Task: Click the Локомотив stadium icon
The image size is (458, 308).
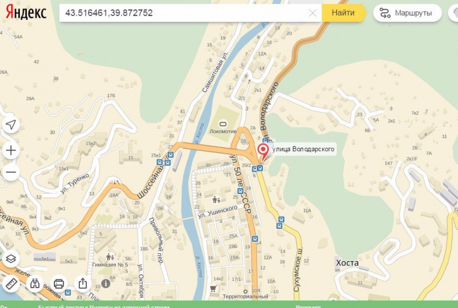Action: coord(223,124)
